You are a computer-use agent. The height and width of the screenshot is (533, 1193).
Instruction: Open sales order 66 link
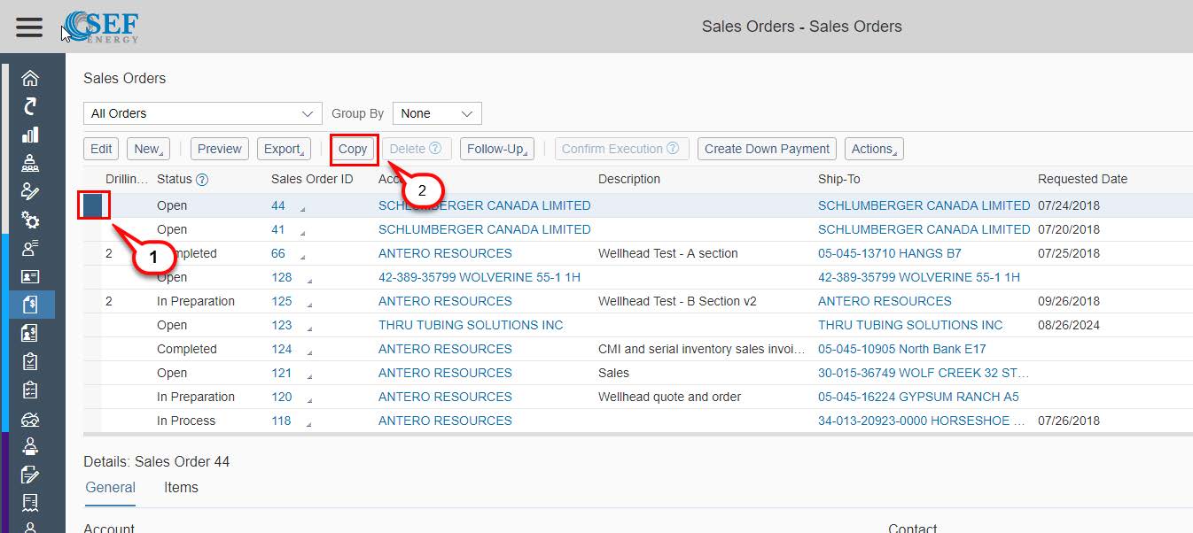[x=278, y=253]
